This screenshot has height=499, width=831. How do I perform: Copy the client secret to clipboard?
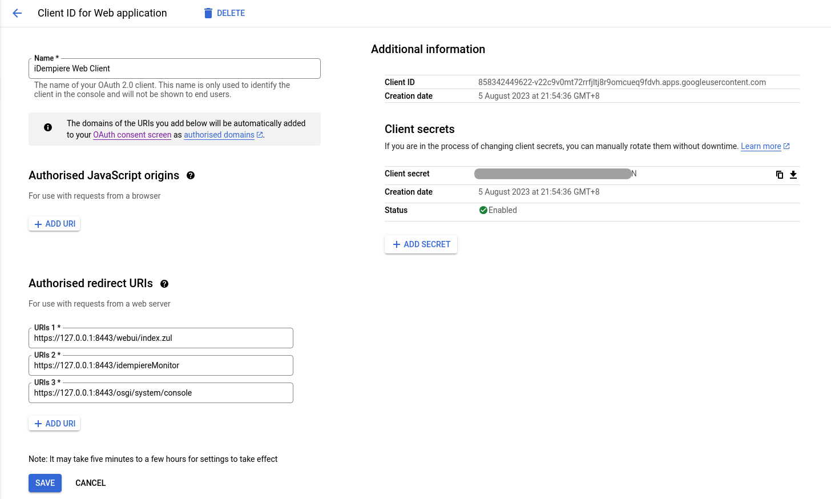click(x=779, y=175)
